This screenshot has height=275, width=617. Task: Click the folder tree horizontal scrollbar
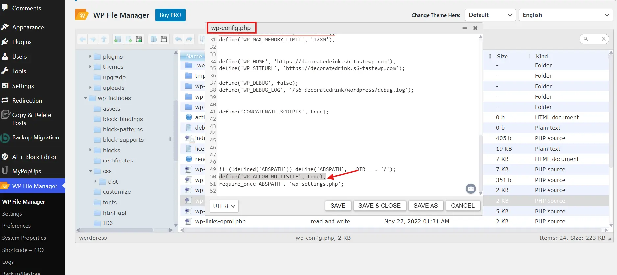pos(116,230)
